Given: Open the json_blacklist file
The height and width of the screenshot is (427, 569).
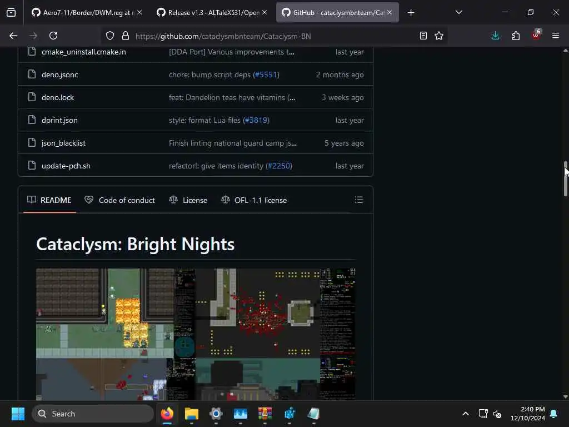Looking at the screenshot, I should (63, 143).
